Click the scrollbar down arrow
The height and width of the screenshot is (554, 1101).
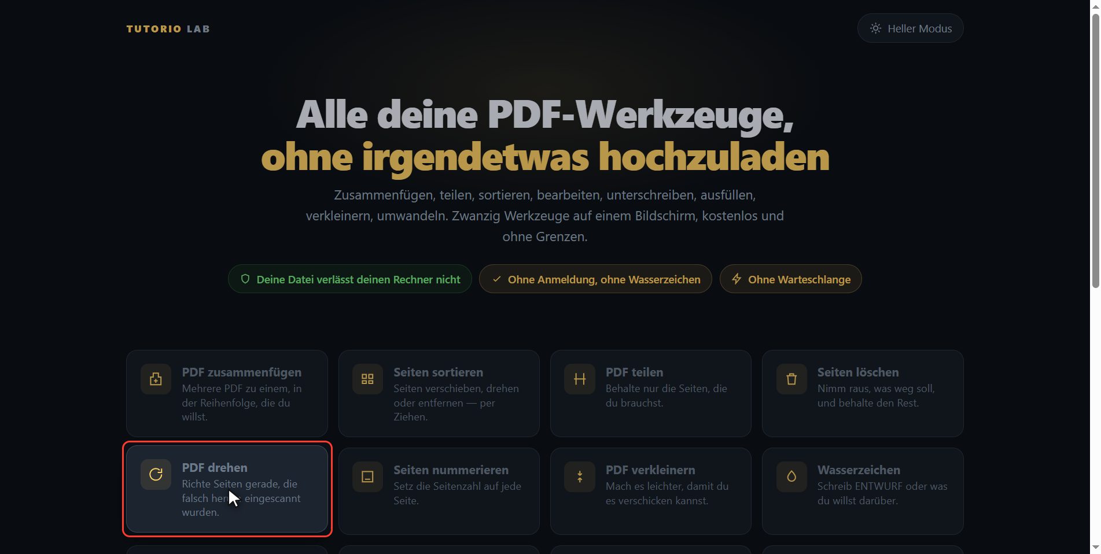coord(1095,547)
